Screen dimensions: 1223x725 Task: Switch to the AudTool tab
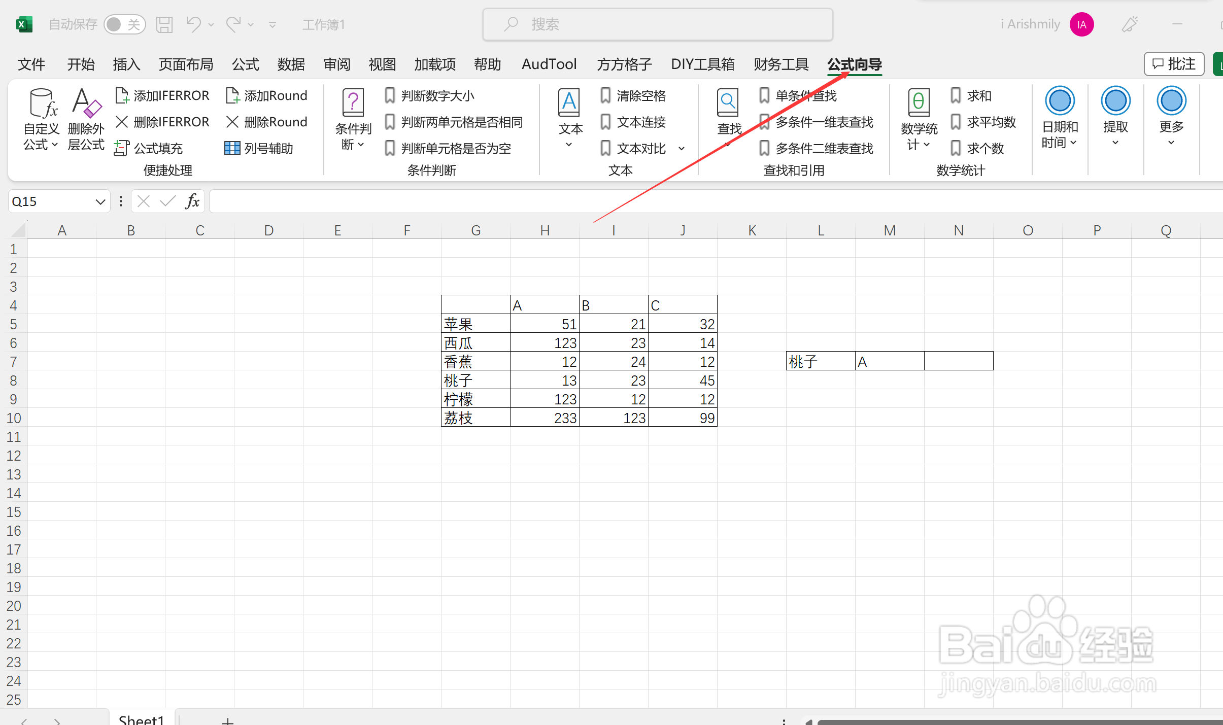click(x=549, y=64)
